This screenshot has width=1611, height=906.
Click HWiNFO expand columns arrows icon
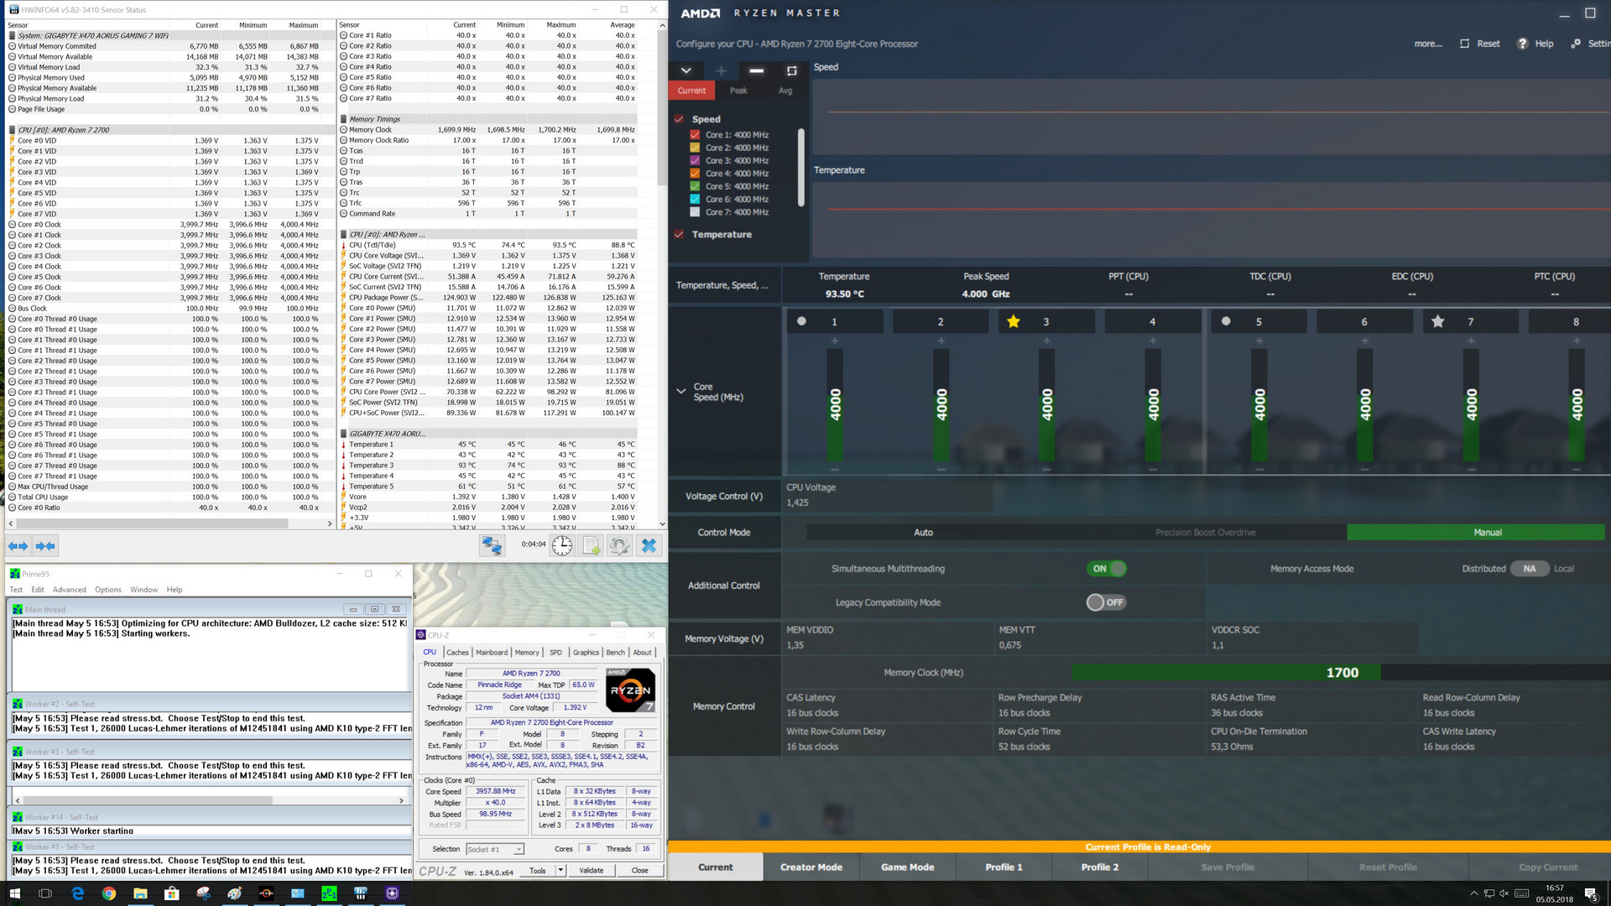pos(18,546)
